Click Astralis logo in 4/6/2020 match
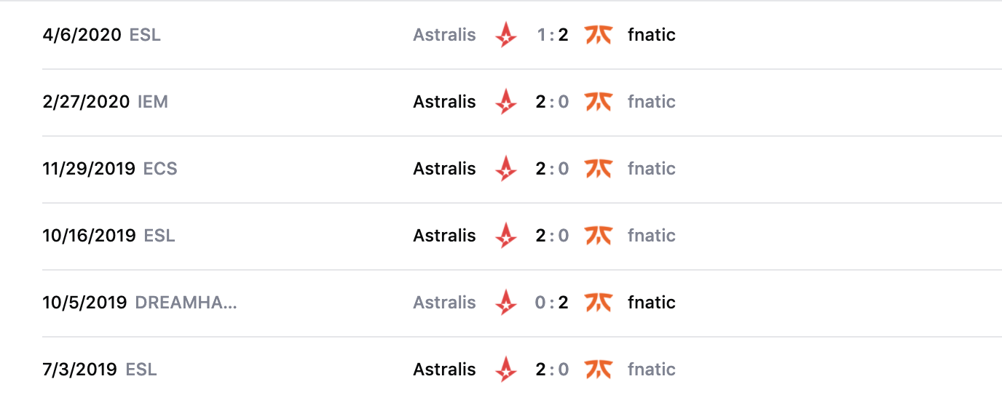Screen dimensions: 1002x403 (505, 35)
